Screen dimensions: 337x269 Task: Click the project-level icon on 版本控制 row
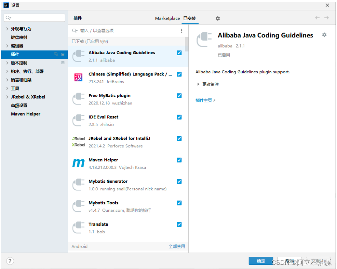(x=63, y=63)
